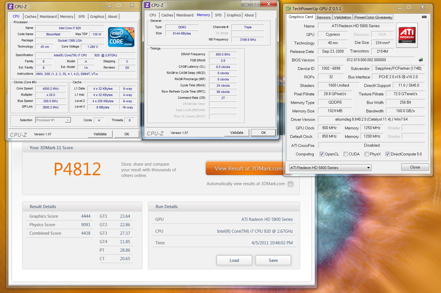The width and height of the screenshot is (441, 293).
Task: Click the GT4 11.85 result row
Action: click(x=116, y=242)
